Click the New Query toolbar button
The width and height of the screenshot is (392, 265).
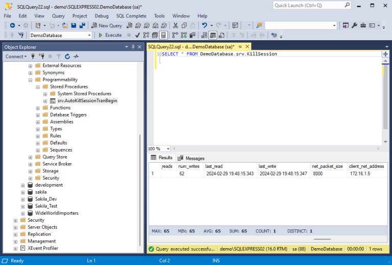106,25
